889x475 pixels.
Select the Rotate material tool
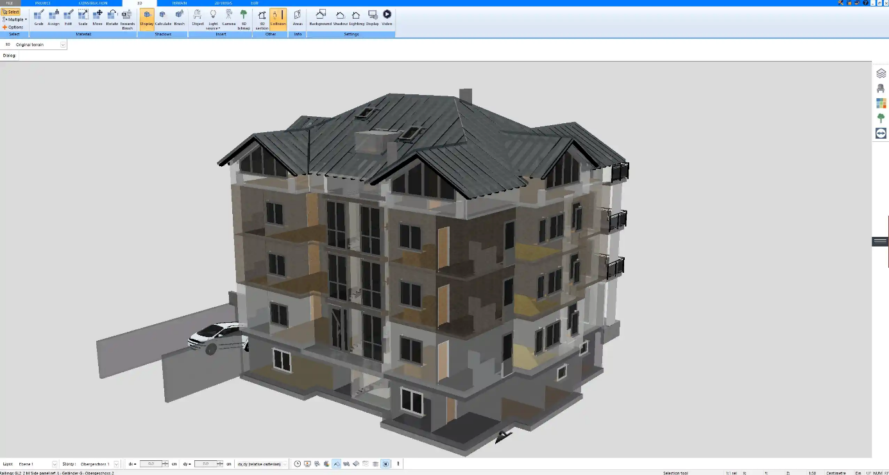click(x=112, y=18)
